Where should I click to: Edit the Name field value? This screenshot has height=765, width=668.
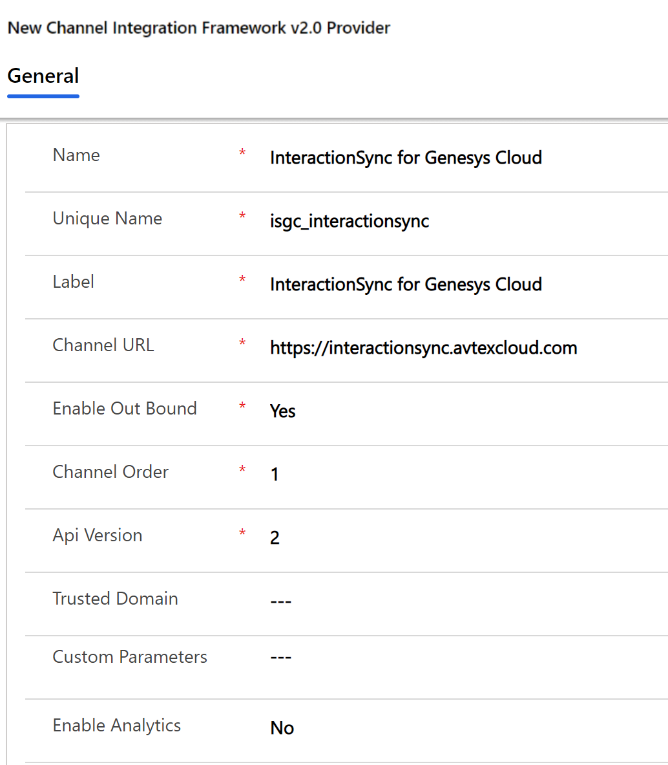pos(406,158)
